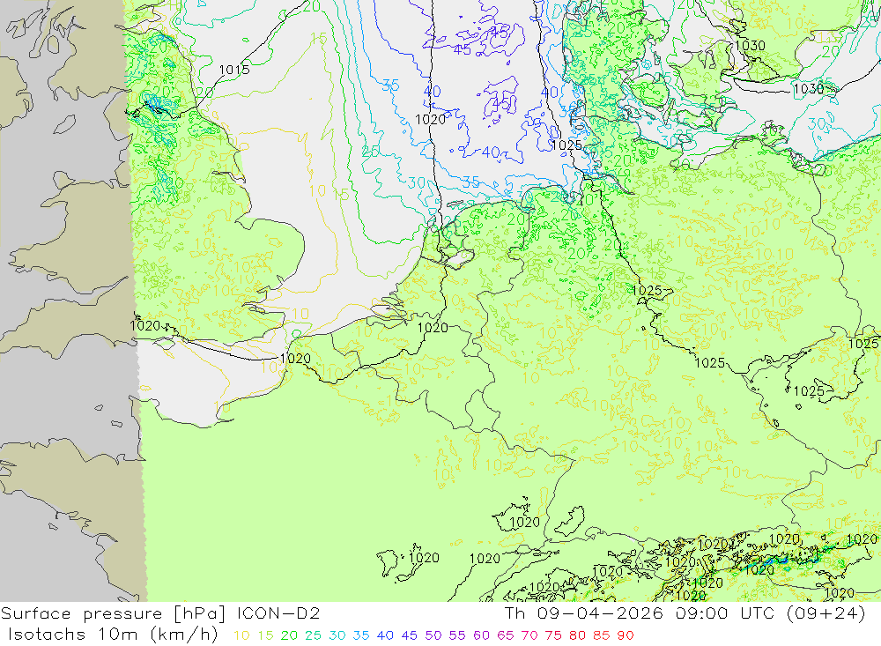Select legend value 45 in the Isotachs scale
Image resolution: width=881 pixels, height=646 pixels.
pos(410,635)
